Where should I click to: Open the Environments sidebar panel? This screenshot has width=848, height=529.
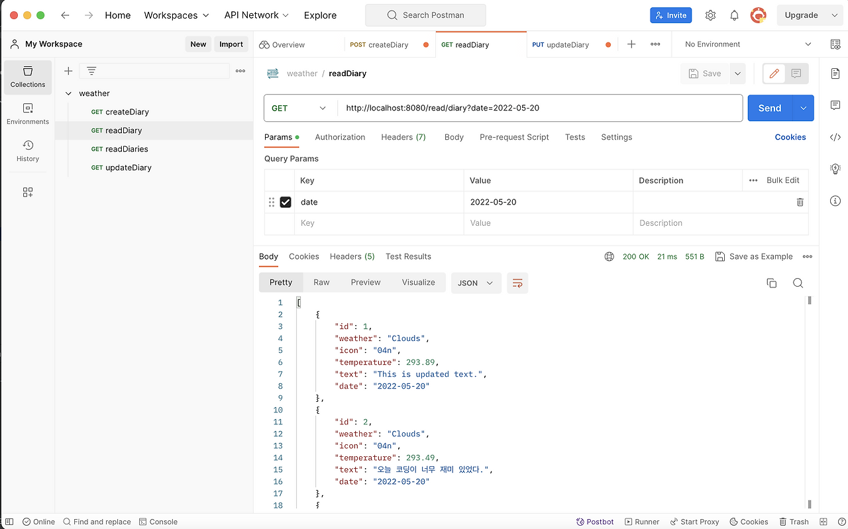pyautogui.click(x=28, y=114)
